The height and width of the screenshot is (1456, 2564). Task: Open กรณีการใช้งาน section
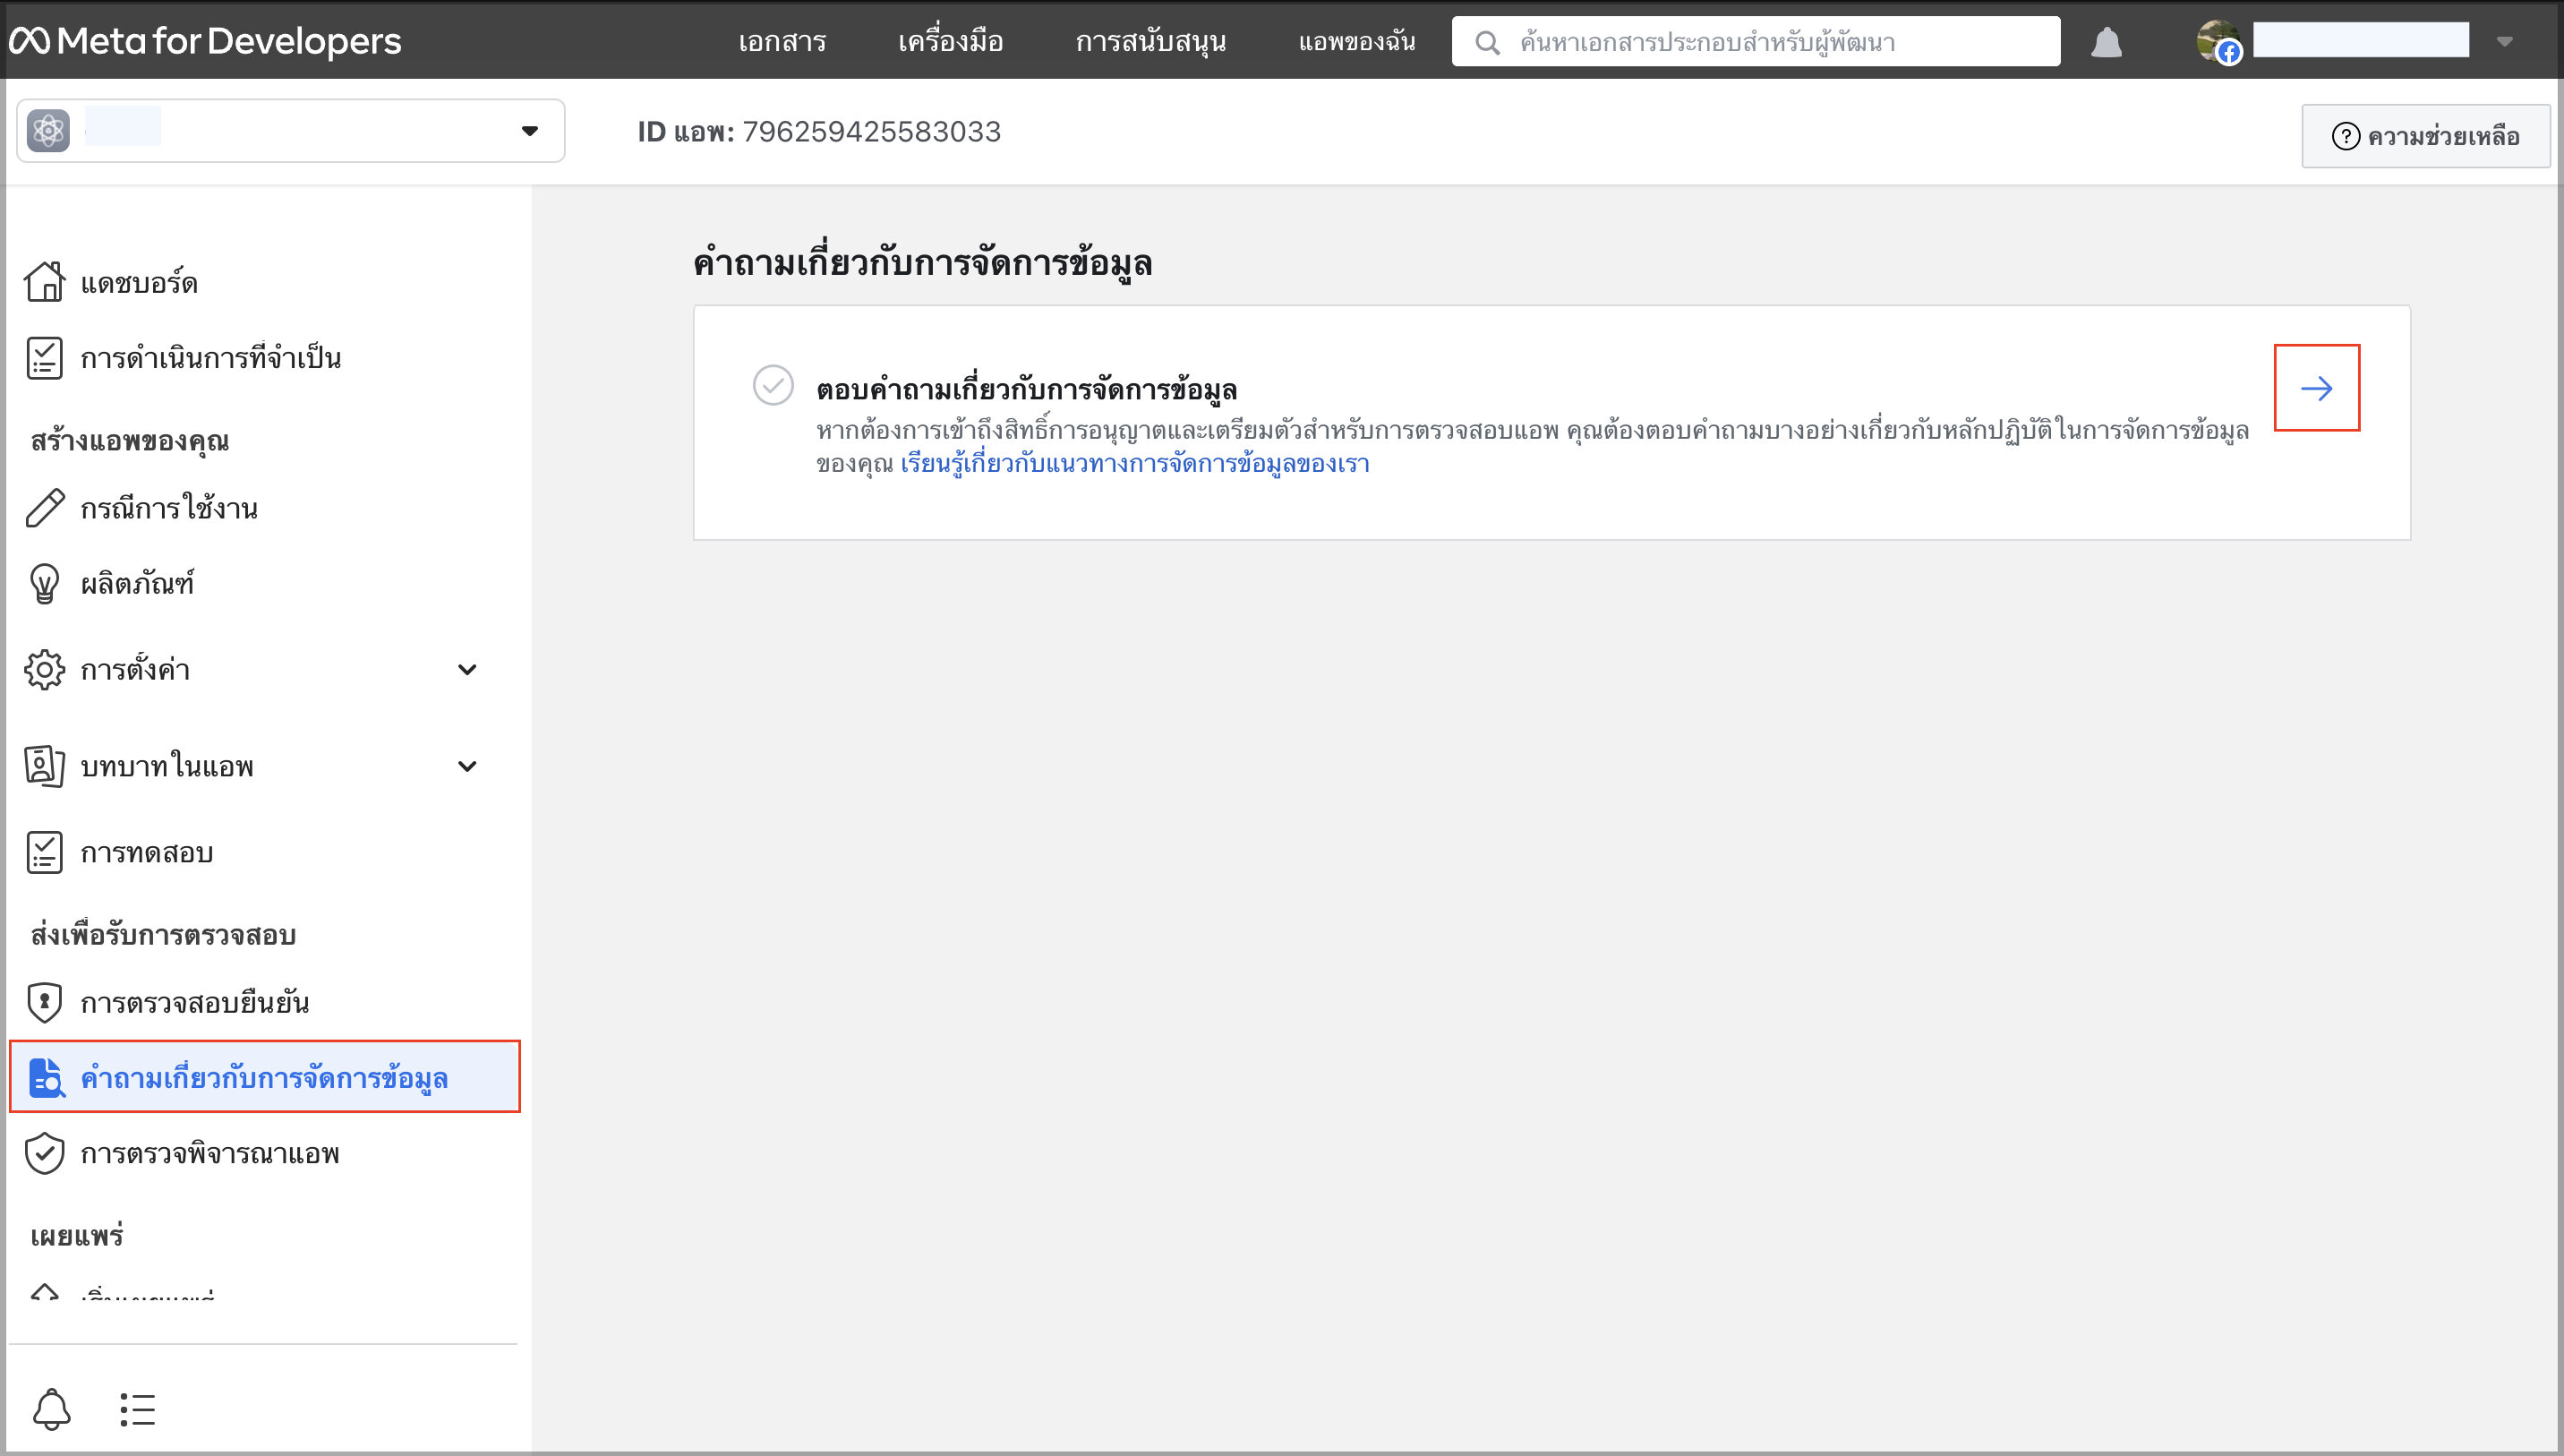(x=169, y=508)
